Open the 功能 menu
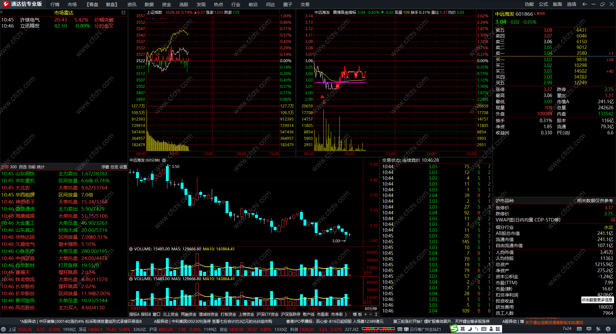This screenshot has width=616, height=334. point(529,4)
